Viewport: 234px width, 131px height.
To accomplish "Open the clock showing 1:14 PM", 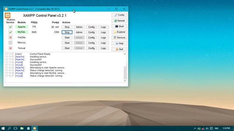I will (x=226, y=128).
